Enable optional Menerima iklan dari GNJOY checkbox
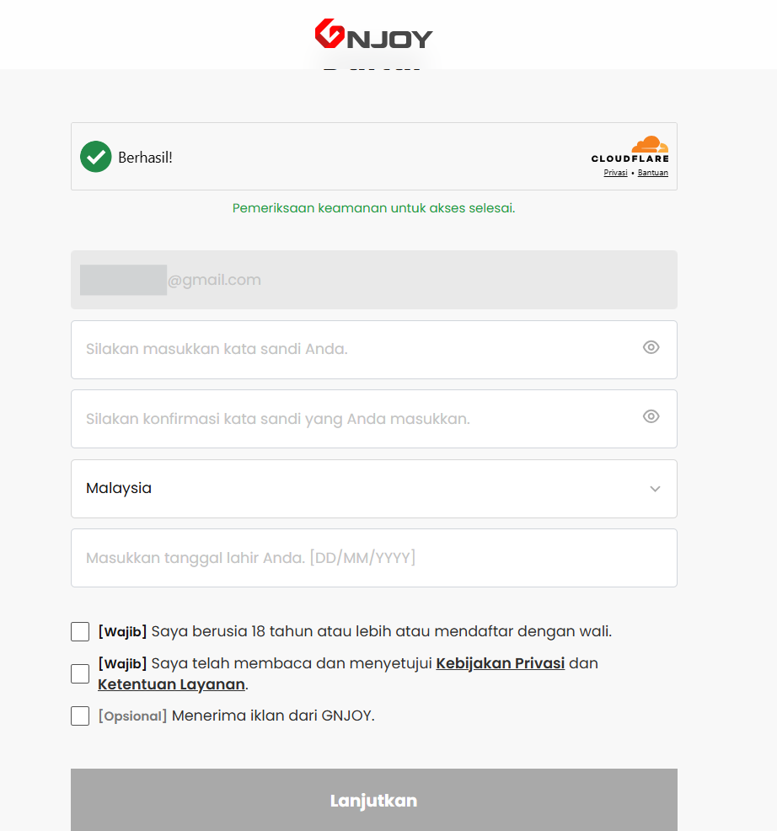Image resolution: width=777 pixels, height=831 pixels. click(80, 716)
